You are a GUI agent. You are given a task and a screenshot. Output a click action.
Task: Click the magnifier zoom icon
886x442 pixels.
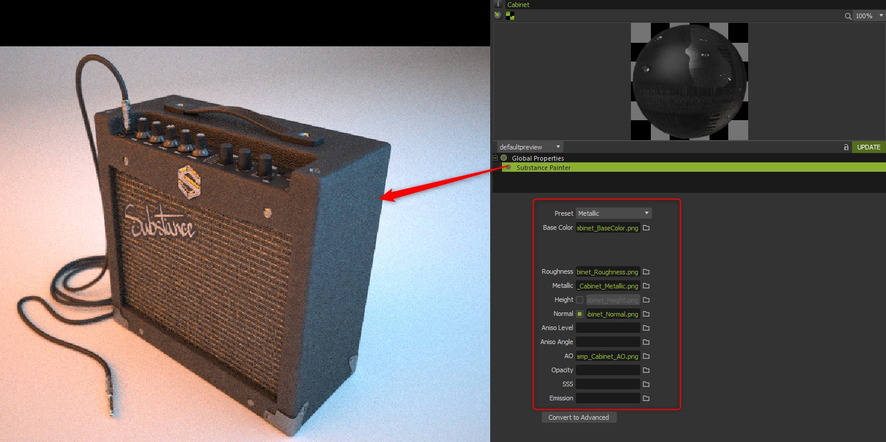pyautogui.click(x=848, y=16)
